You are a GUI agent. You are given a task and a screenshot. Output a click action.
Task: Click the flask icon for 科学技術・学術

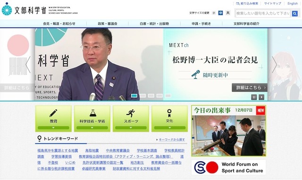[x=92, y=113]
